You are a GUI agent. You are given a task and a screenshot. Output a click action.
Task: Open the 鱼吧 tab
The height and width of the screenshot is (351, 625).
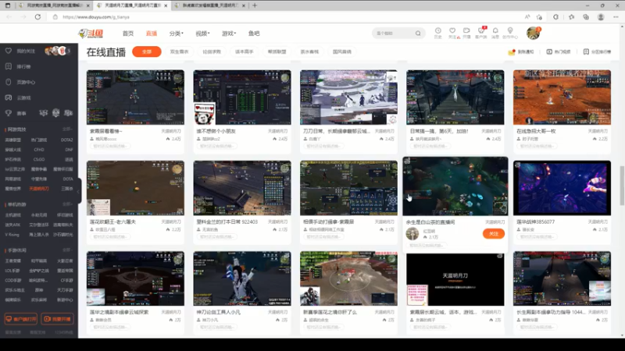click(x=254, y=34)
